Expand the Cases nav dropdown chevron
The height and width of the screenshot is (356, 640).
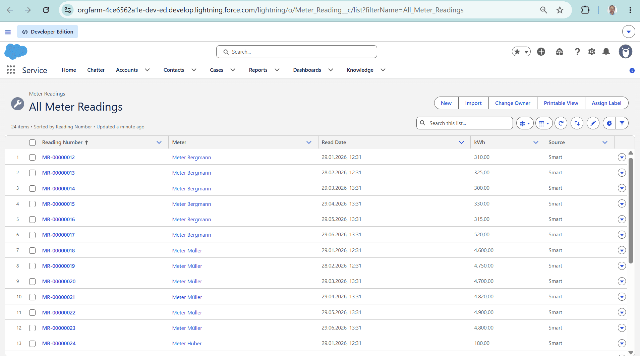click(x=233, y=70)
